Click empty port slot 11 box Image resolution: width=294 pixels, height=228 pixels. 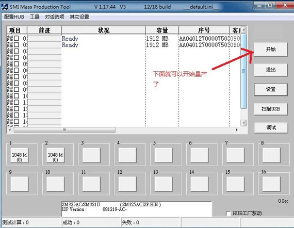(91, 184)
